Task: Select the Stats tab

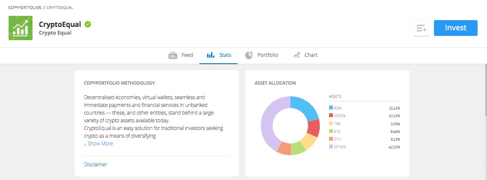Action: point(219,55)
